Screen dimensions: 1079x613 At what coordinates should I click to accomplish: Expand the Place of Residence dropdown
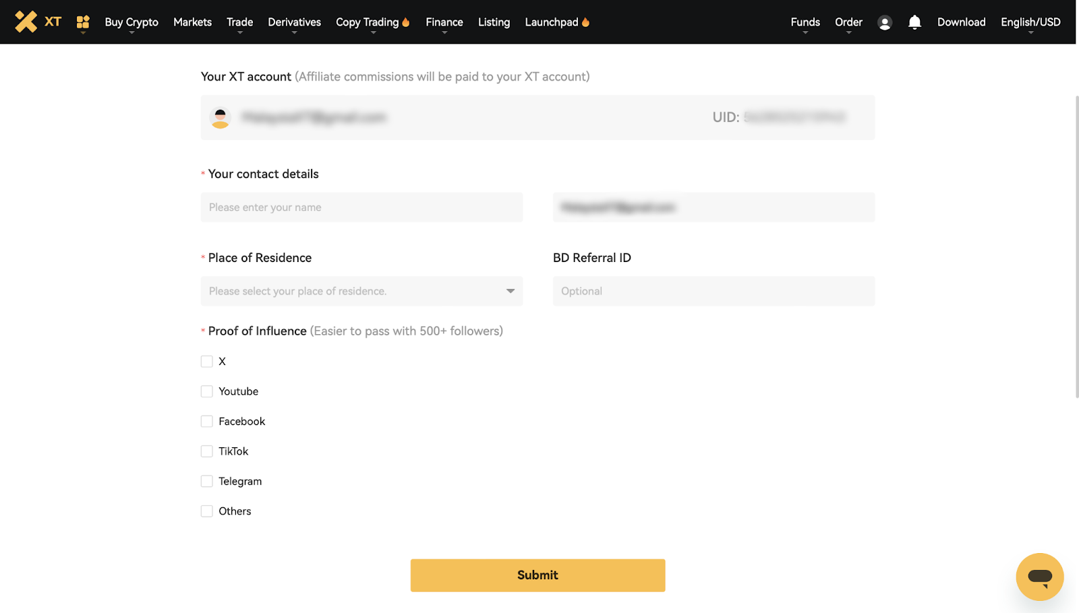(361, 291)
